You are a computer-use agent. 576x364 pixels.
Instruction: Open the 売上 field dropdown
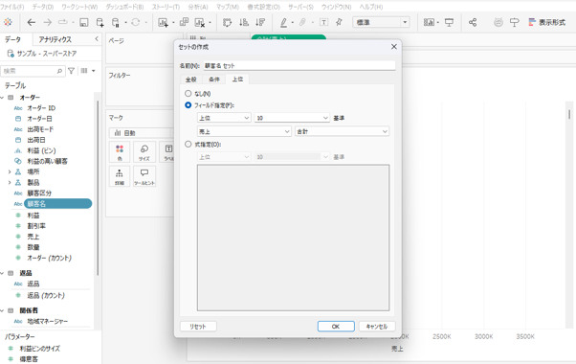244,131
